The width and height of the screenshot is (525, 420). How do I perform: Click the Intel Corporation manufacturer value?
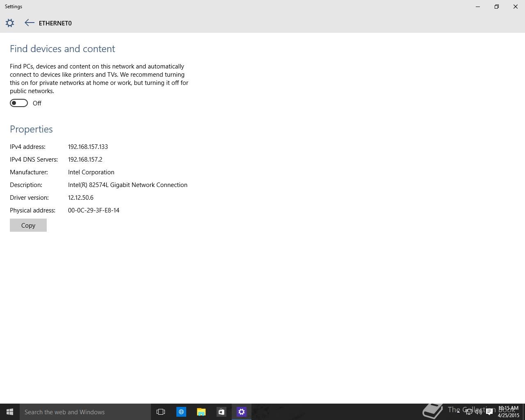pyautogui.click(x=91, y=172)
